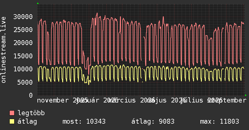Viewport: 249px width, 130px height.
Task: Click the 10000 y-axis label
Action: (23, 69)
